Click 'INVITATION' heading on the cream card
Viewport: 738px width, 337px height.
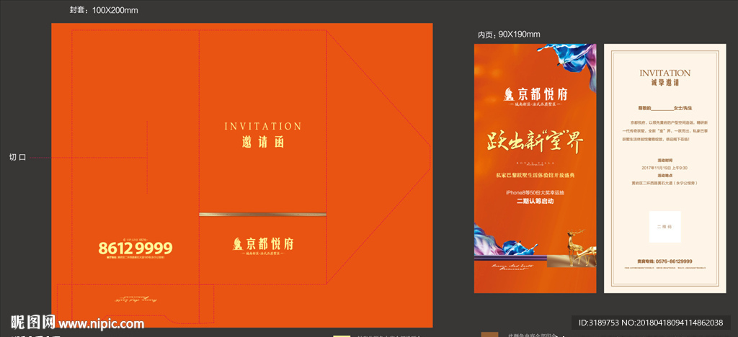(x=664, y=73)
